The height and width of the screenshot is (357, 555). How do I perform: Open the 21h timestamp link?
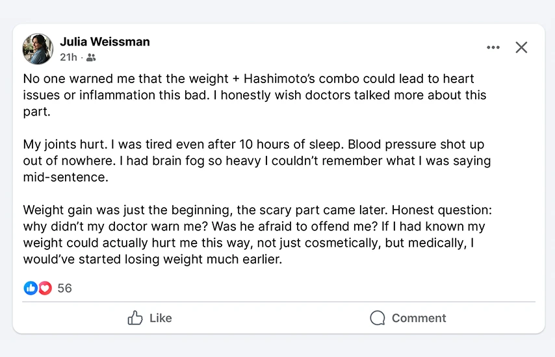(68, 57)
